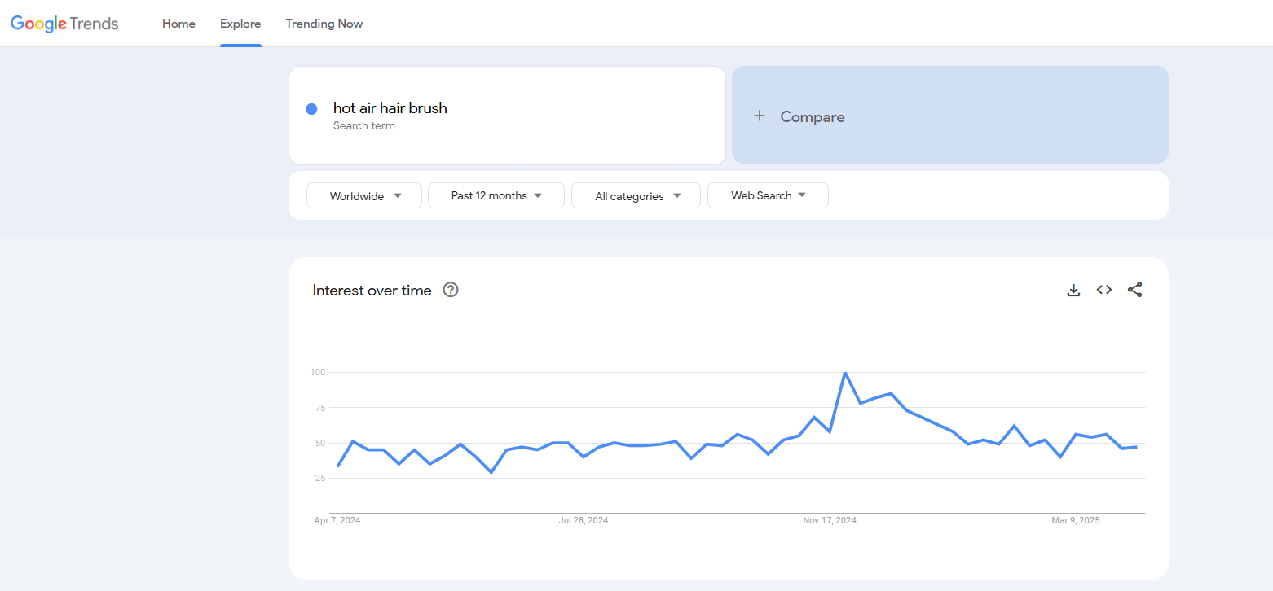1273x591 pixels.
Task: Click the Google Trends logo
Action: (x=64, y=24)
